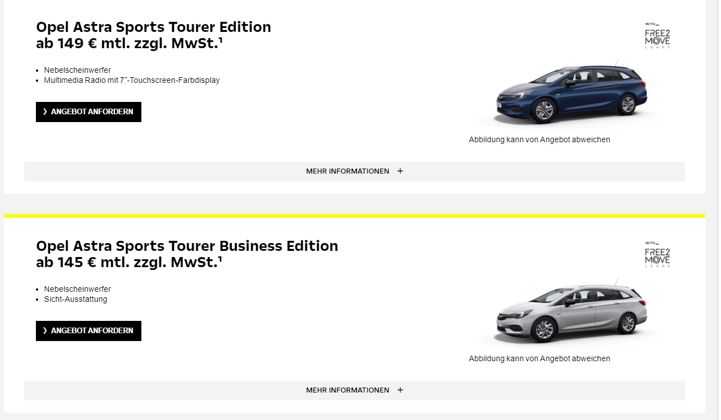Click chevron arrow in Business Edition offer button
Screen dimensions: 721x420
coord(45,331)
